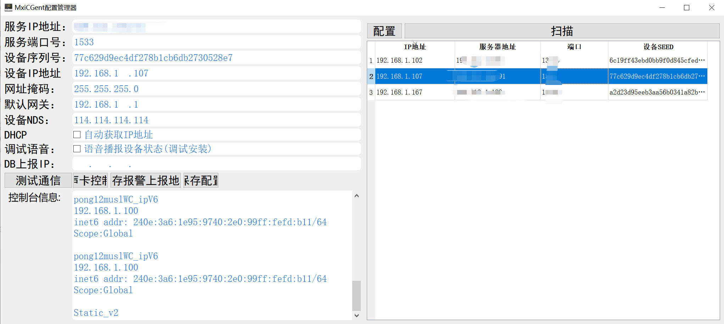724x324 pixels.
Task: Click the 存配置 save config button
Action: [201, 181]
